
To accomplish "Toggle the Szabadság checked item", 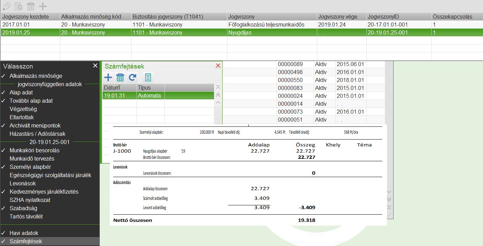I will (x=23, y=208).
